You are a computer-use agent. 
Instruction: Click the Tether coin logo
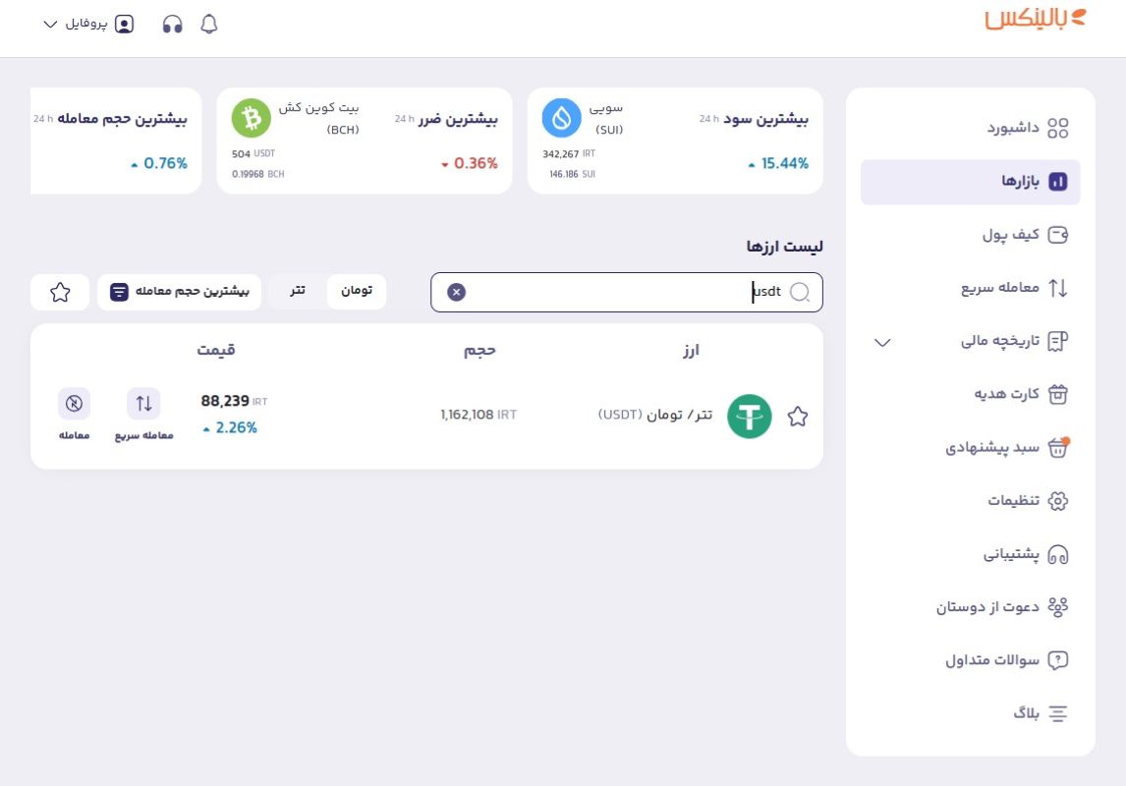point(749,417)
